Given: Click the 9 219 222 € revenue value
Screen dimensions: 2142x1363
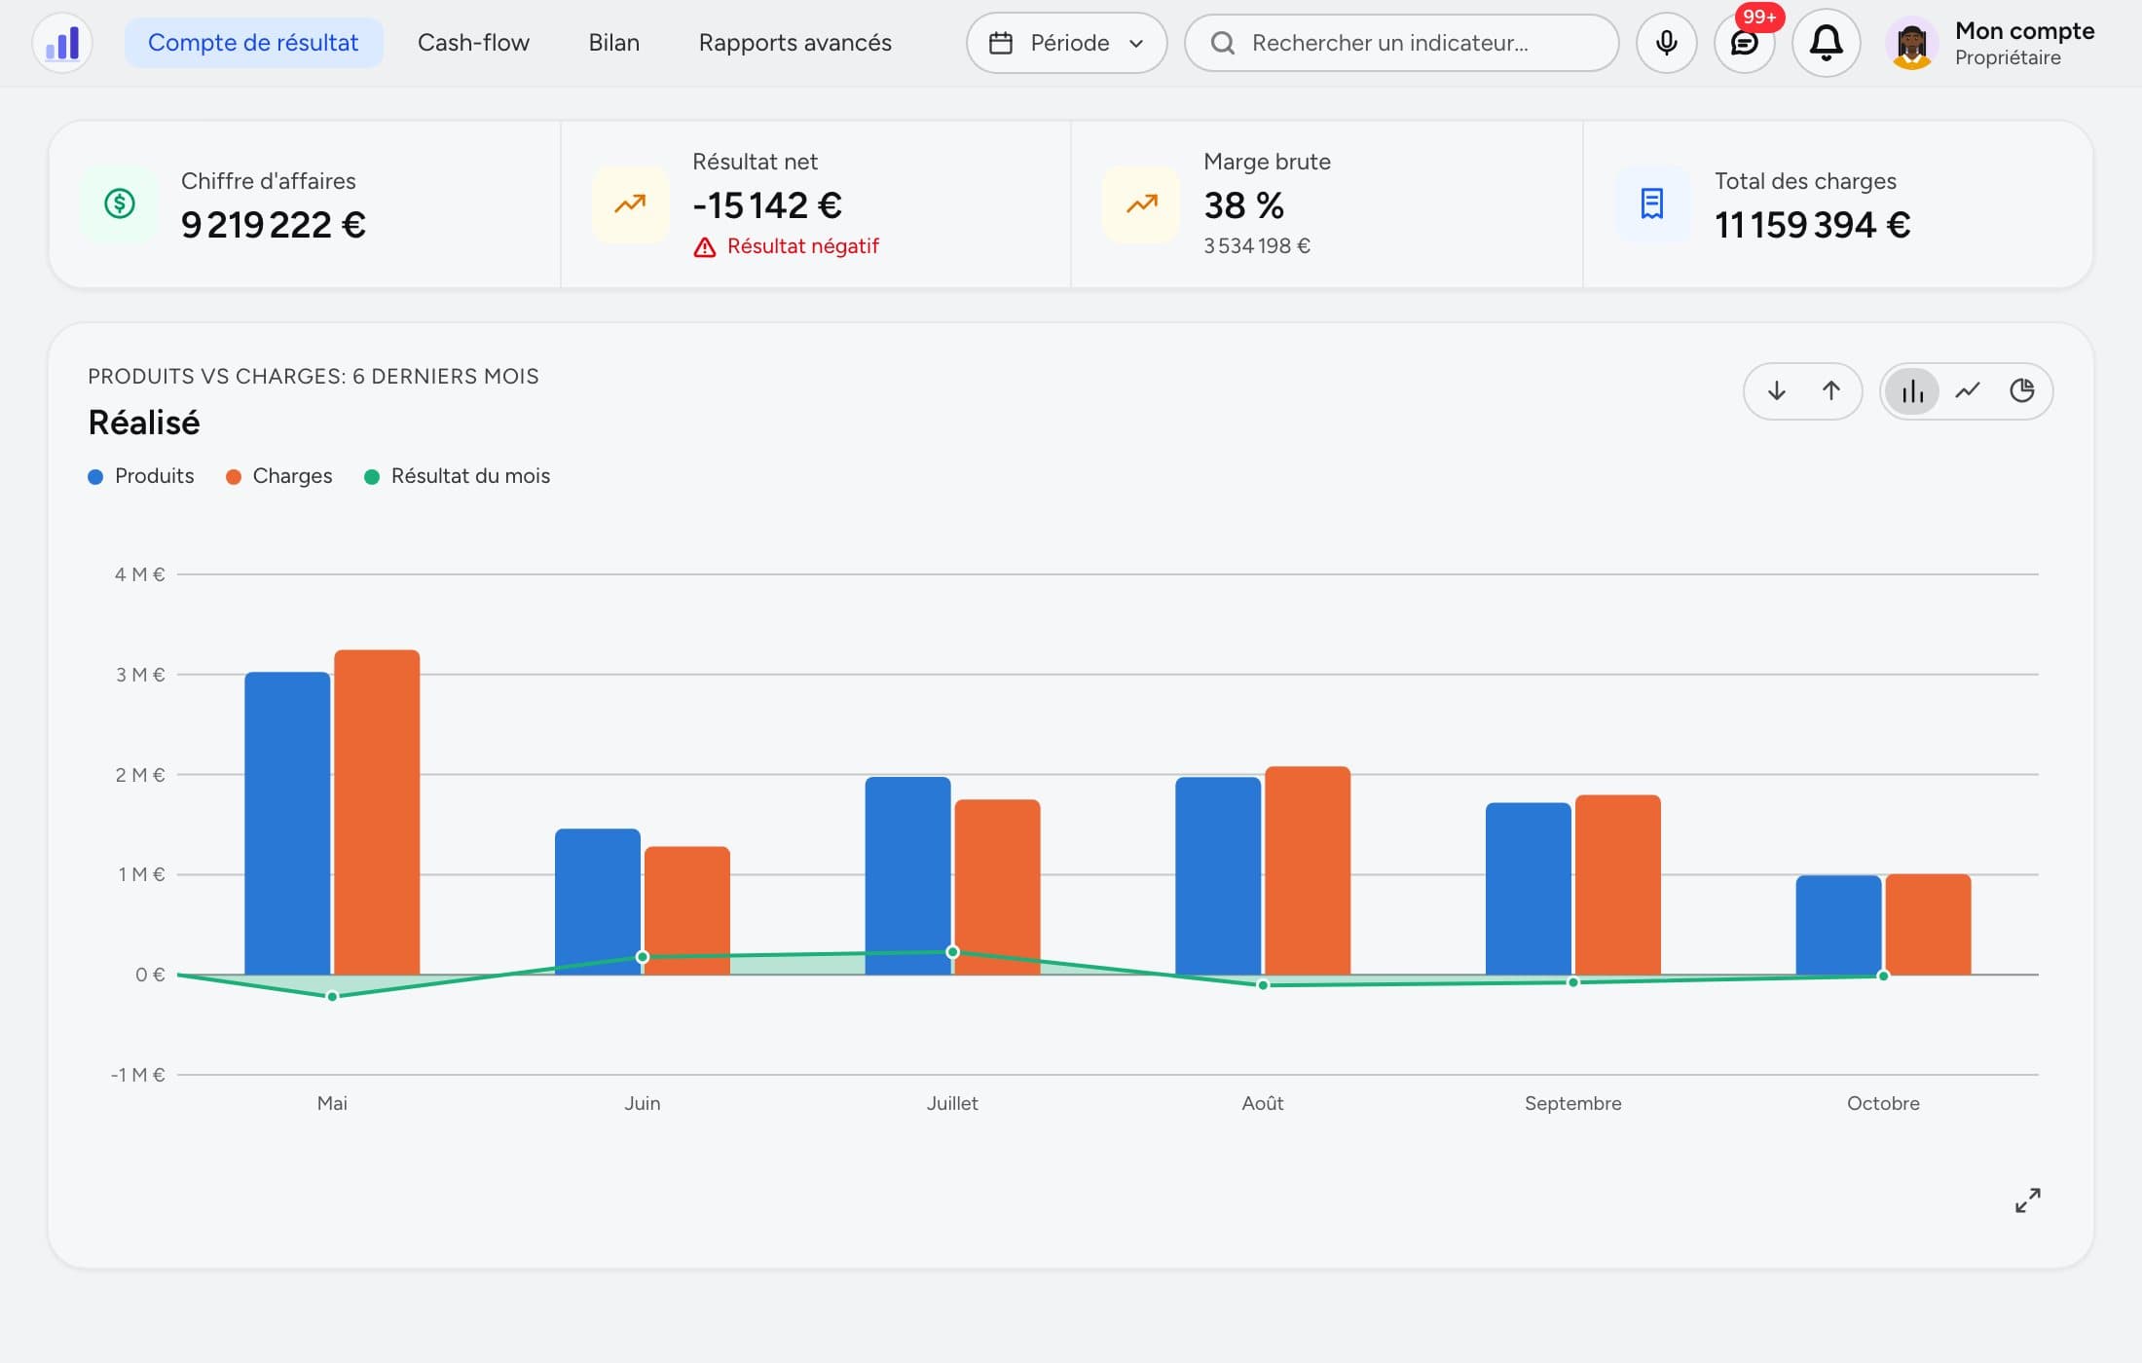Looking at the screenshot, I should pos(274,225).
